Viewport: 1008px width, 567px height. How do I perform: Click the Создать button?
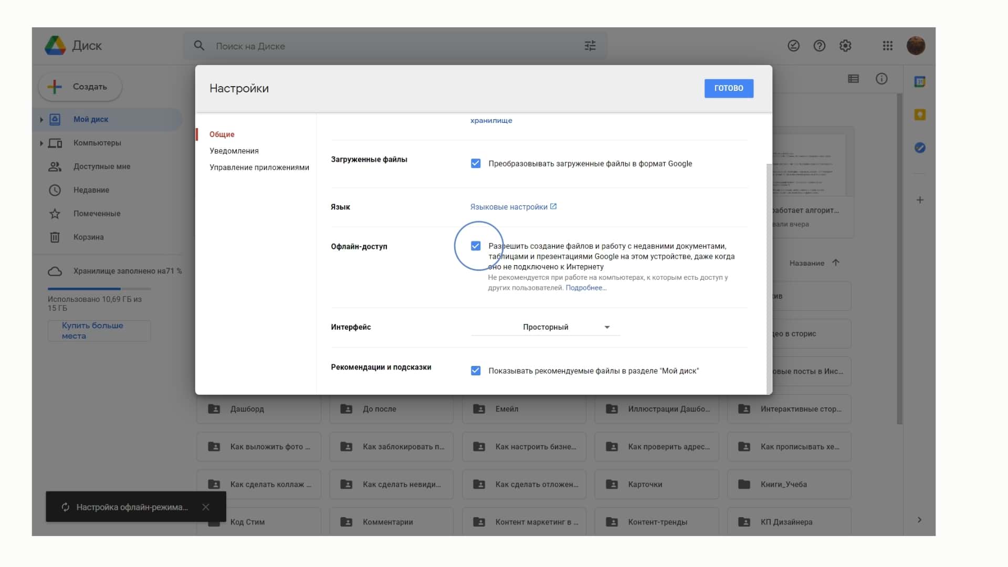coord(80,87)
